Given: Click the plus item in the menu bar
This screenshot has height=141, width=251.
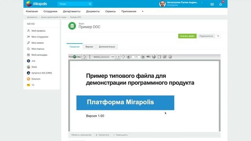Looking at the screenshot, I should coord(143,11).
